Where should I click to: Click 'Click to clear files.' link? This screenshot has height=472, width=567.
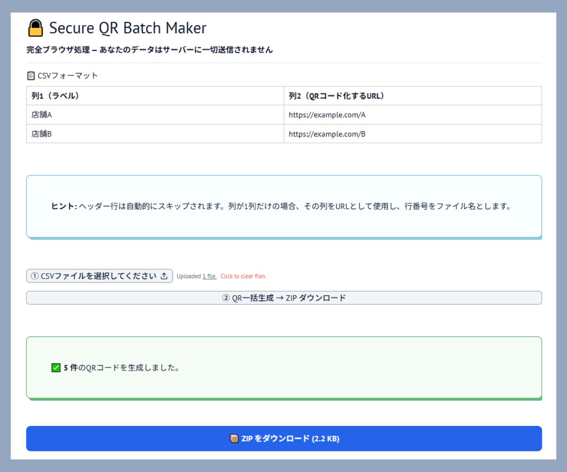click(x=244, y=276)
